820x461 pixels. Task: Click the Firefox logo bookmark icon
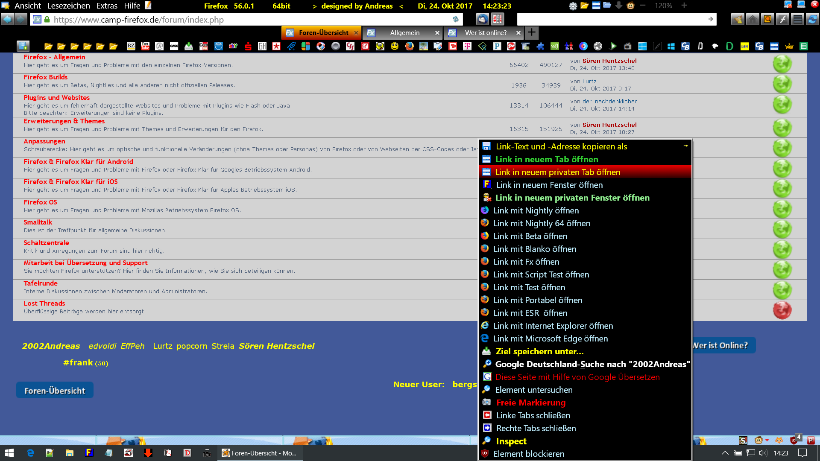click(x=409, y=46)
